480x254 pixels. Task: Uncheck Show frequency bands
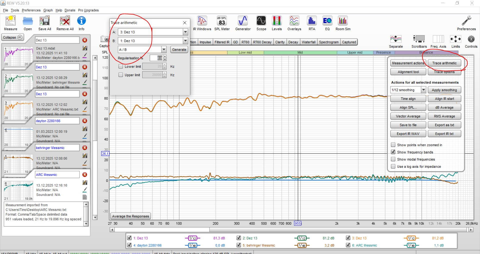393,152
